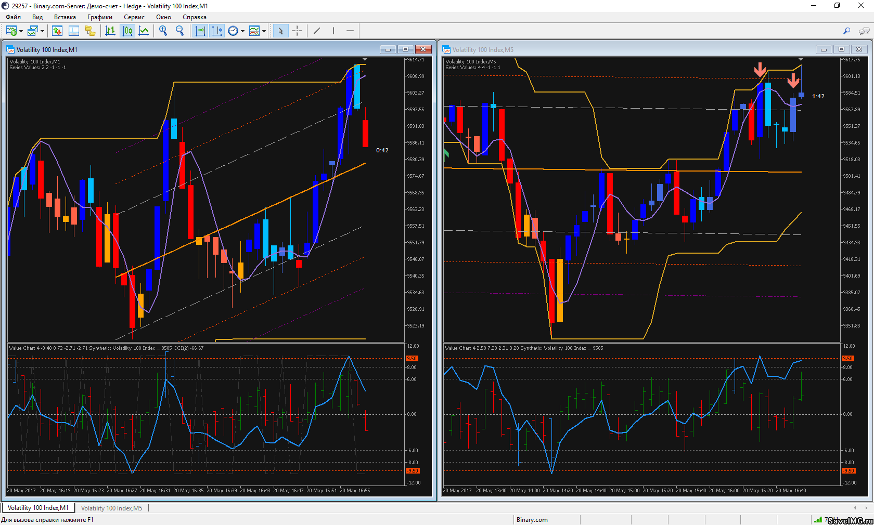Select the Crosshair tool
Viewport: 874px width, 525px height.
tap(297, 31)
